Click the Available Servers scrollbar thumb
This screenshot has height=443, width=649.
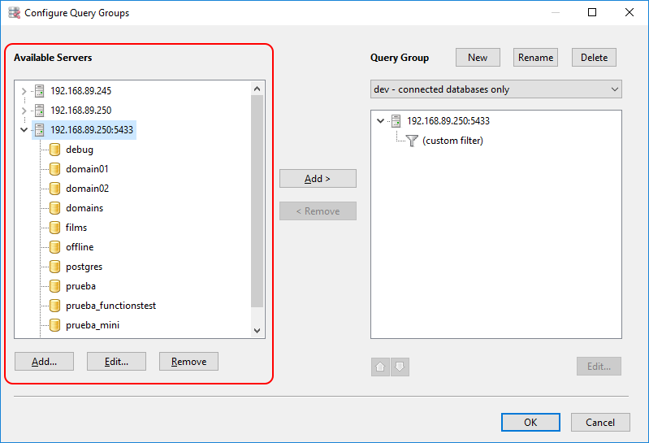[257, 202]
